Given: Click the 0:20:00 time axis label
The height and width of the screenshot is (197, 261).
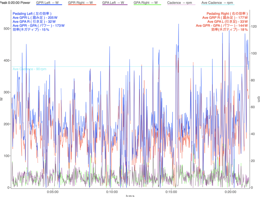Looking at the screenshot, I should click(x=230, y=192).
